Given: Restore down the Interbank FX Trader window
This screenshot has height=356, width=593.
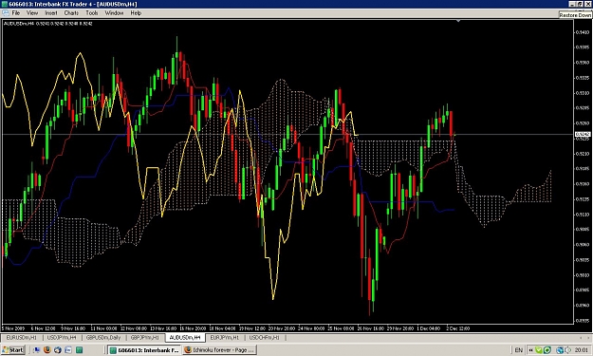Looking at the screenshot, I should pos(580,4).
